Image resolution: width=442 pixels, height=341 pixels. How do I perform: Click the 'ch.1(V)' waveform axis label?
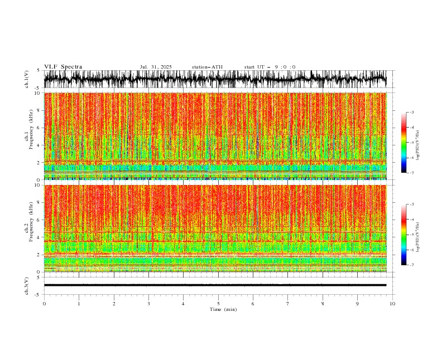[x=27, y=79]
